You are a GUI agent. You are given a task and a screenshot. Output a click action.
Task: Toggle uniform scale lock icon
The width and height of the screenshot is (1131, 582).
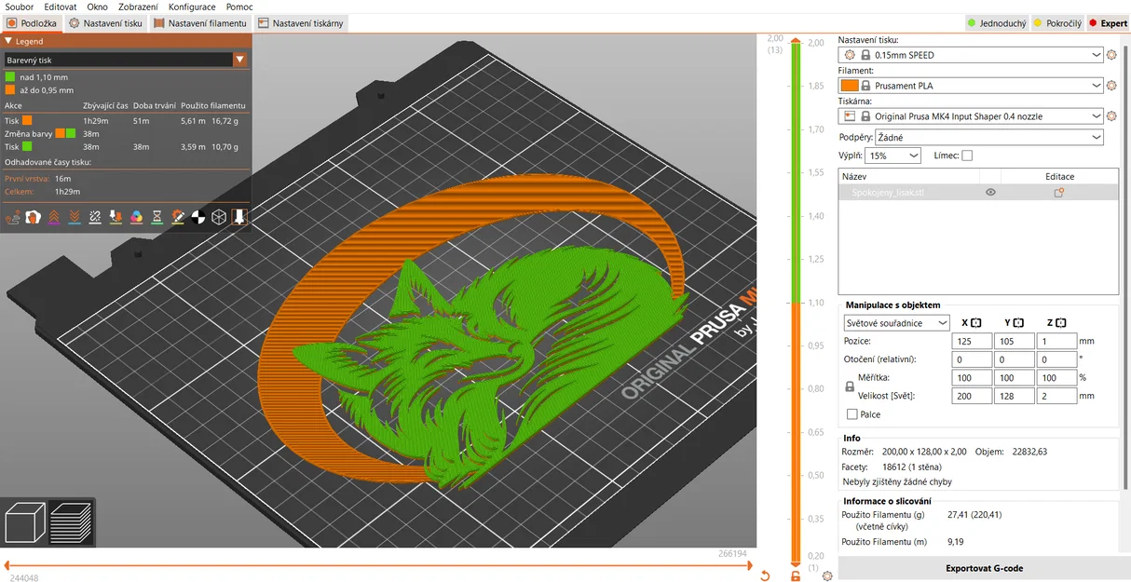pos(849,386)
